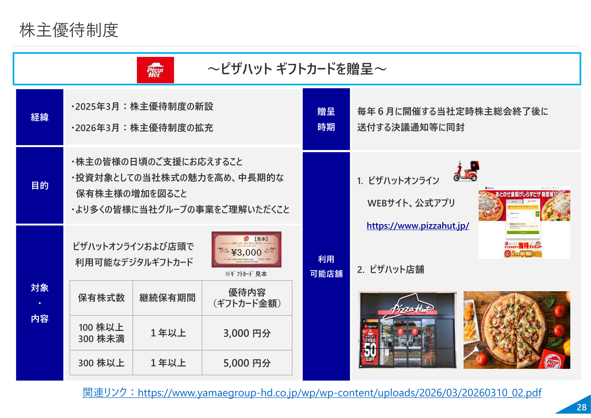
Task: Click the 経緯 label cell
Action: (x=40, y=117)
